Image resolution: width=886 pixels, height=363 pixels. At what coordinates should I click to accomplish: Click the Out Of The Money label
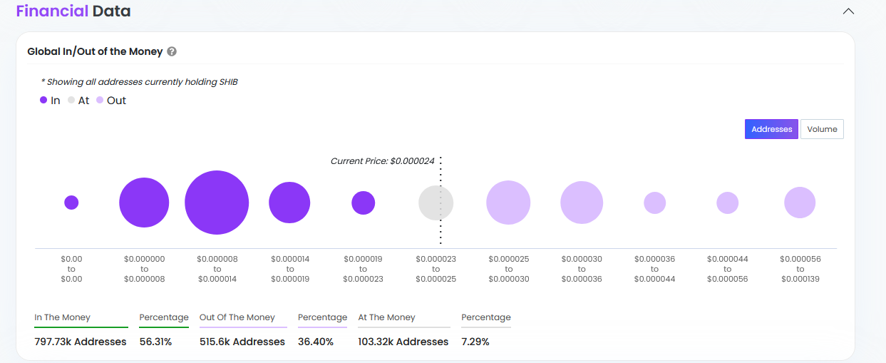[237, 317]
